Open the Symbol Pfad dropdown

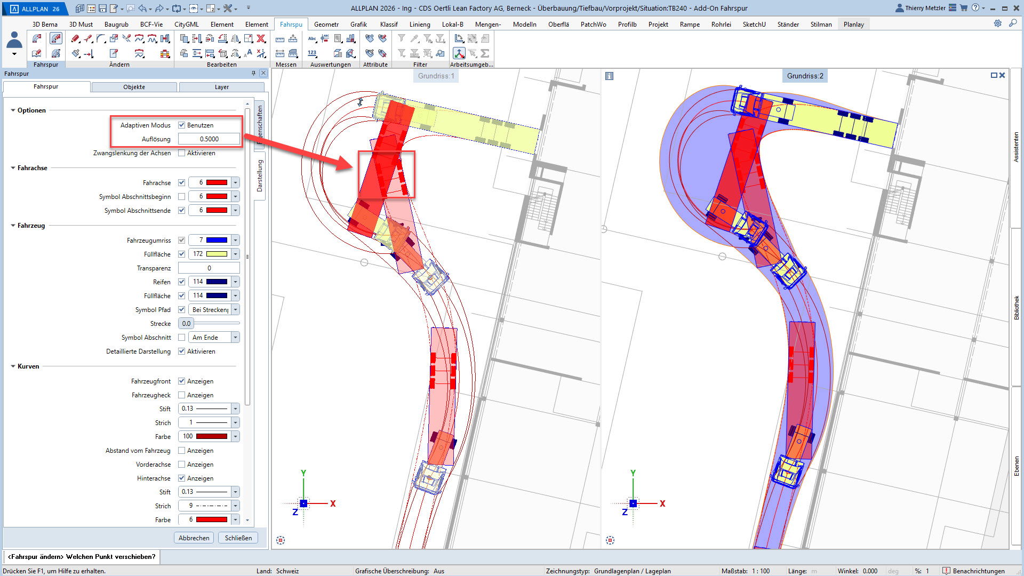[235, 310]
